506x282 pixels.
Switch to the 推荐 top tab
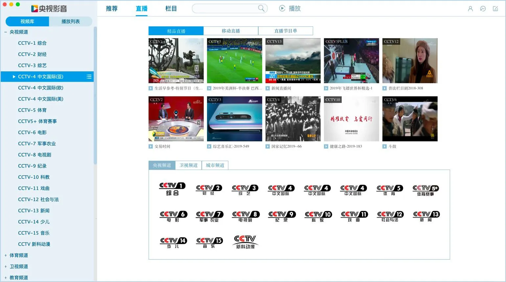(112, 9)
